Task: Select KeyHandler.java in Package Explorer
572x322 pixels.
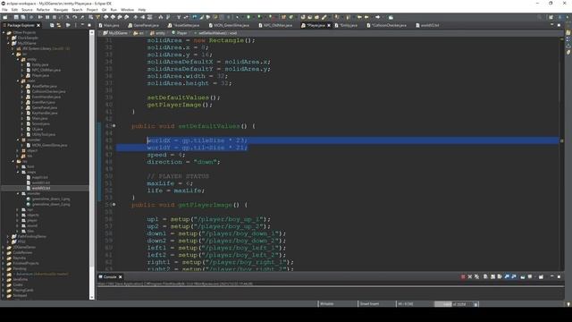Action: [x=45, y=113]
